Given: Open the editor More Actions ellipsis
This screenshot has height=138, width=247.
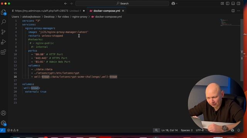Looking at the screenshot, I should (239, 11).
